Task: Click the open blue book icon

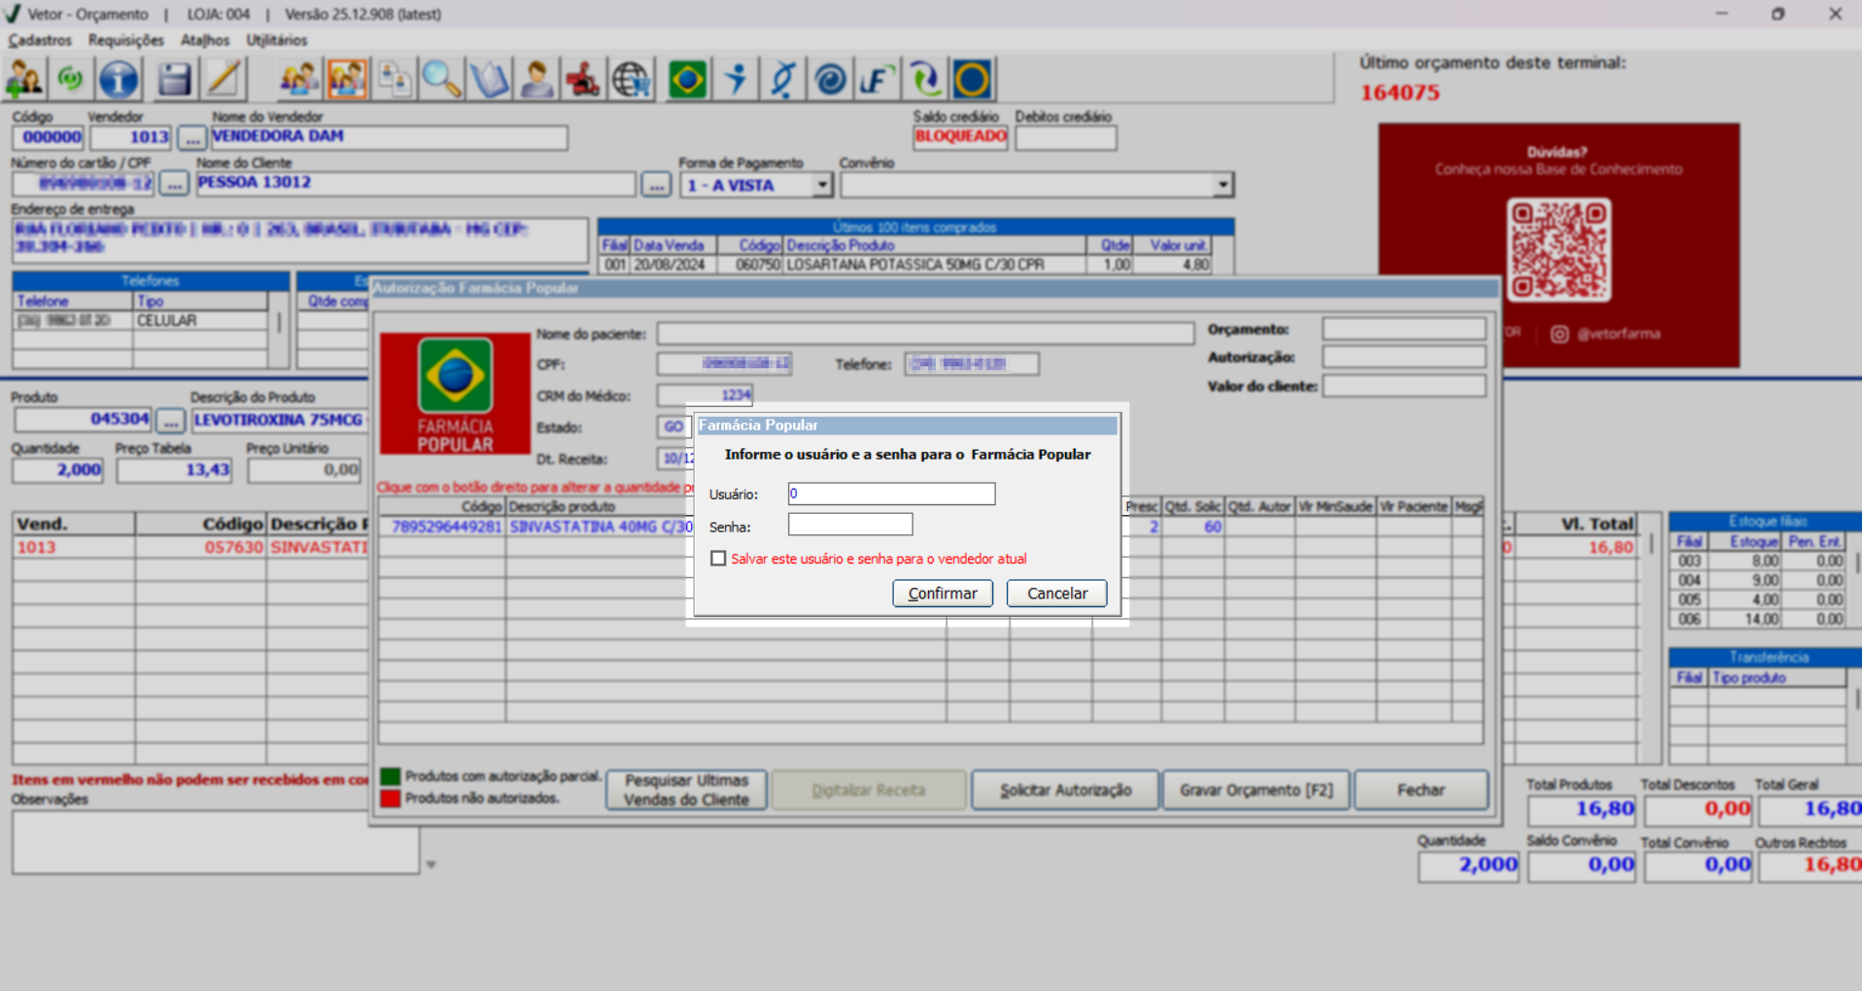Action: click(489, 80)
